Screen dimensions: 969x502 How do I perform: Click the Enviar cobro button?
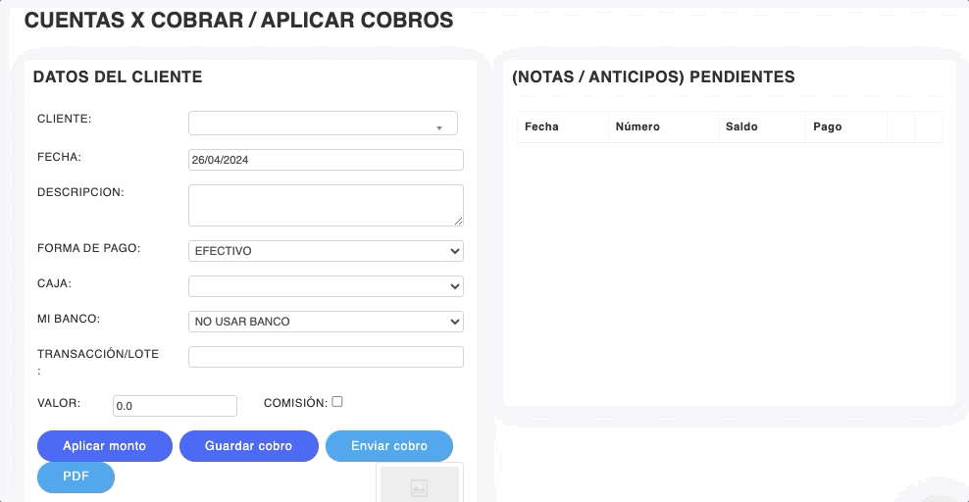389,446
